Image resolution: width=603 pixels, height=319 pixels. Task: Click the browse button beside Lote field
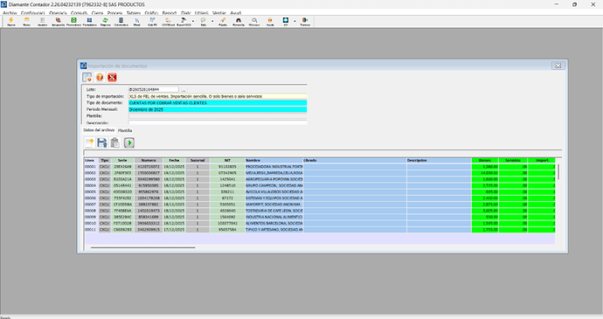click(184, 90)
